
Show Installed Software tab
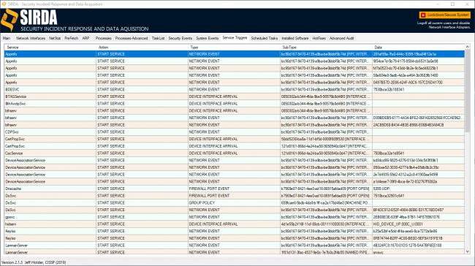pyautogui.click(x=295, y=38)
